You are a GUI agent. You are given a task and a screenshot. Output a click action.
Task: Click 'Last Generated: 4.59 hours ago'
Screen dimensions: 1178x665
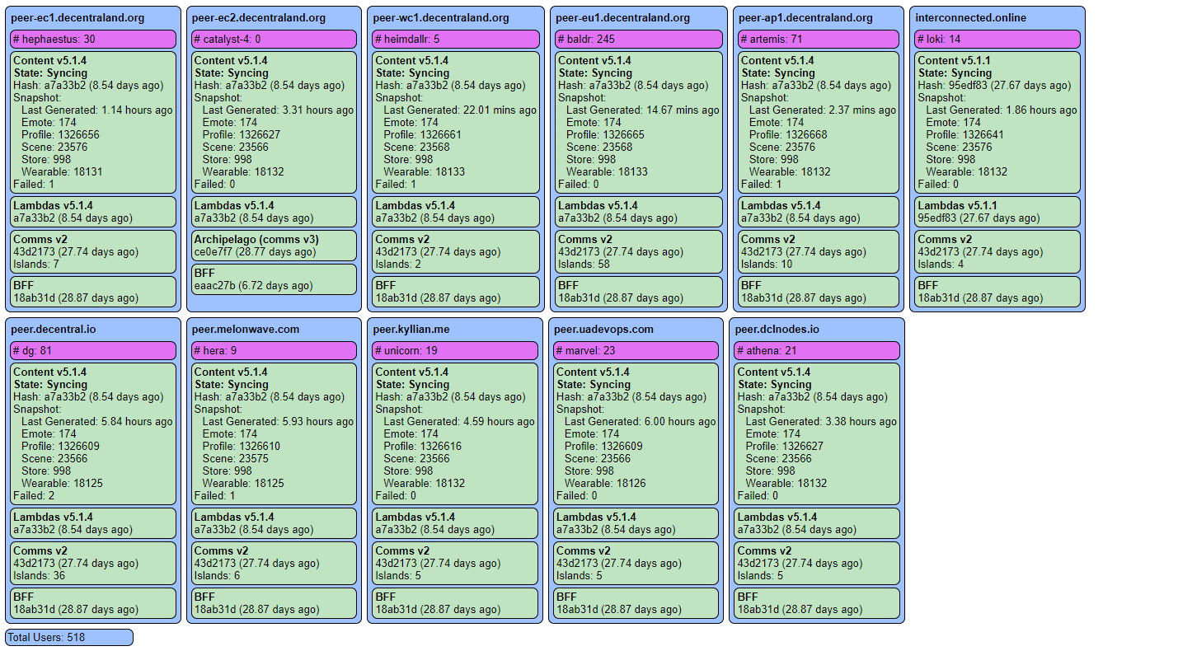coord(459,421)
